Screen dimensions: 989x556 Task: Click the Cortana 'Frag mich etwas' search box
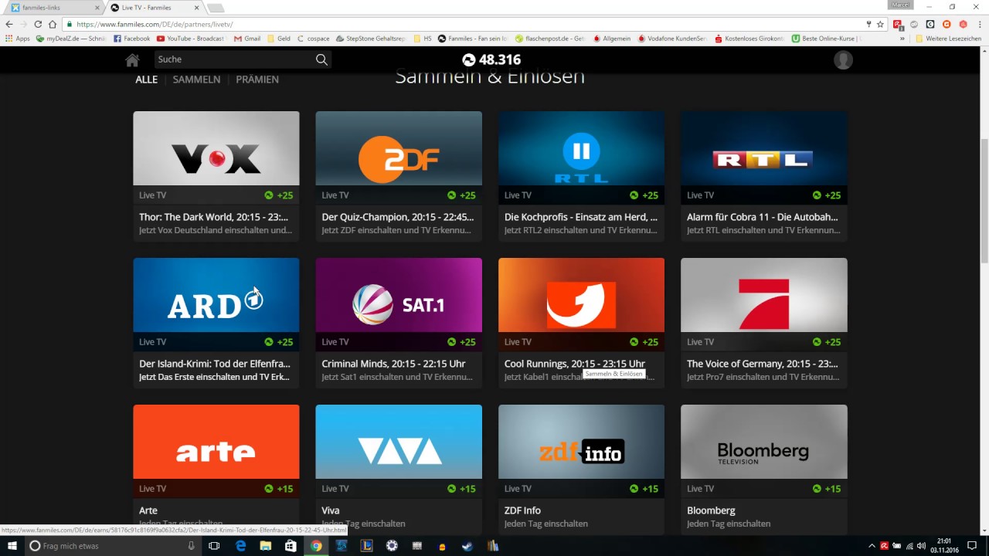coord(113,546)
